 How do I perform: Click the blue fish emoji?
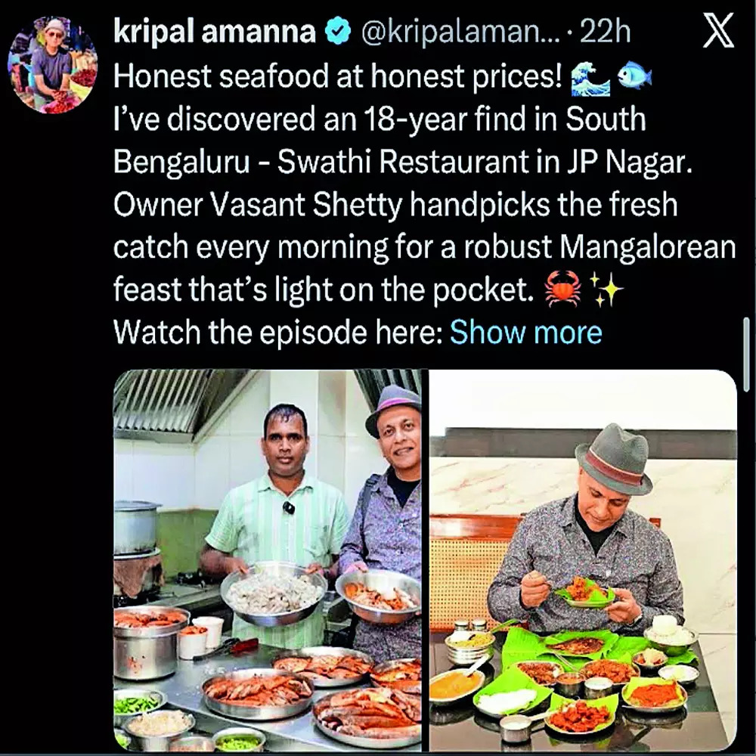[634, 76]
